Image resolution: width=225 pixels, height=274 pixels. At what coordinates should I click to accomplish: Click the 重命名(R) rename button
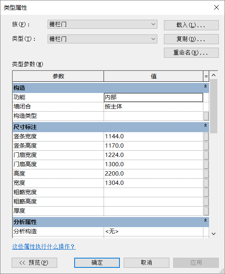pos(191,53)
